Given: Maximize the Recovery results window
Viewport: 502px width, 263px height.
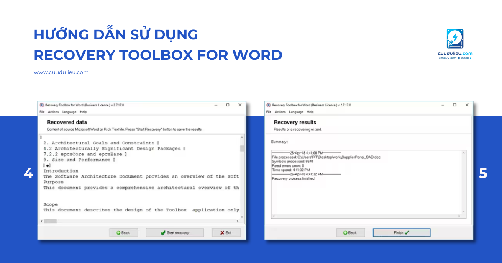Looking at the screenshot, I should tap(455, 105).
